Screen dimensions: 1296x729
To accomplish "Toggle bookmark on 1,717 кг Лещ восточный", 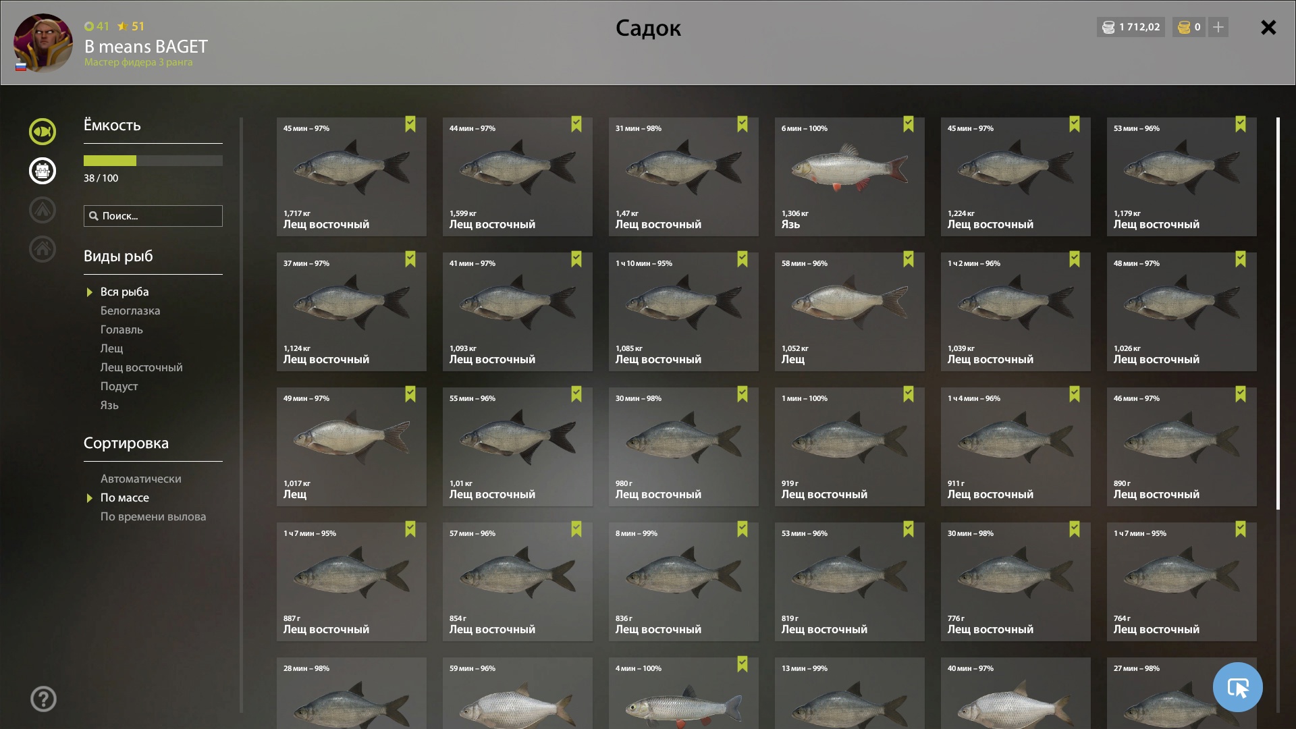I will pyautogui.click(x=410, y=124).
